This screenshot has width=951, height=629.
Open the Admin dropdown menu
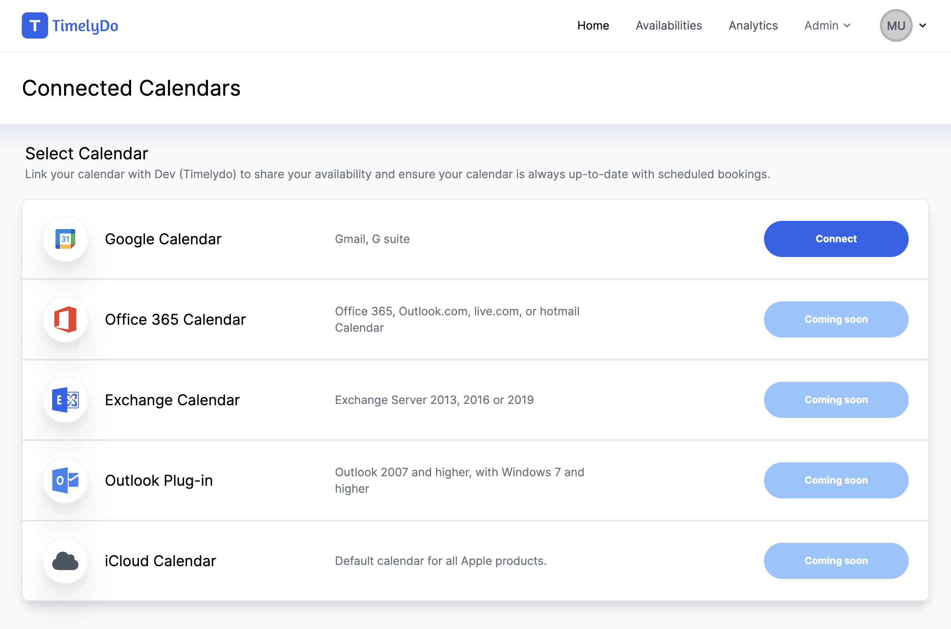click(827, 25)
